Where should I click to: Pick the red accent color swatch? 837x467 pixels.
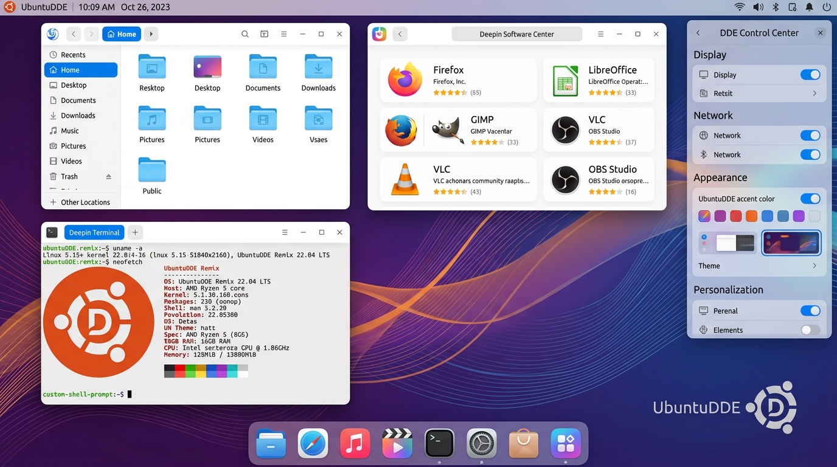pos(736,216)
